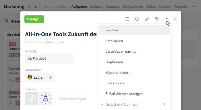This screenshot has height=110, width=201.
Task: Select Löschen from the menu
Action: (134, 30)
